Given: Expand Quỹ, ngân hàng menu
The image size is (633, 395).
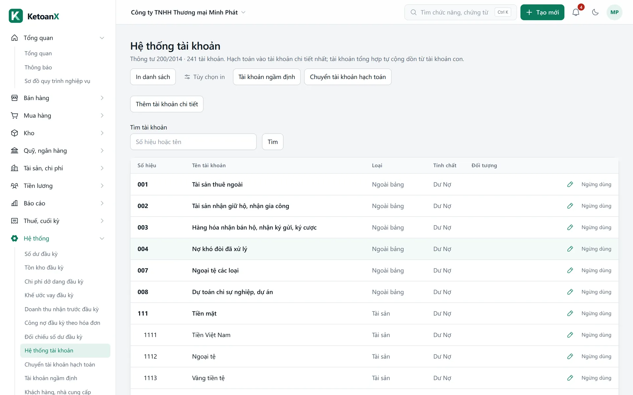Looking at the screenshot, I should coord(58,150).
